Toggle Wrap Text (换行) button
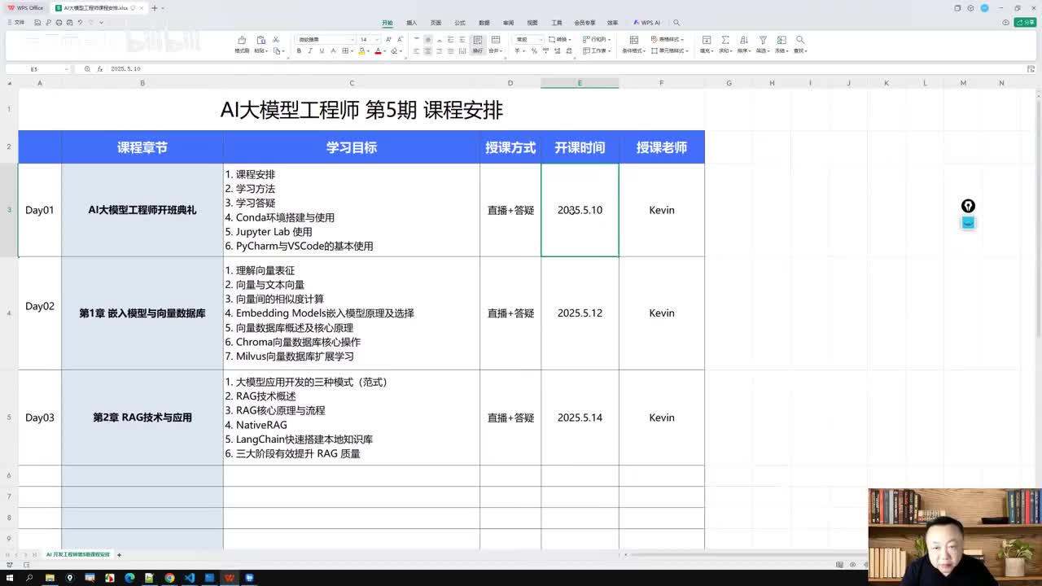Screen dimensions: 1042x586 (x=477, y=44)
